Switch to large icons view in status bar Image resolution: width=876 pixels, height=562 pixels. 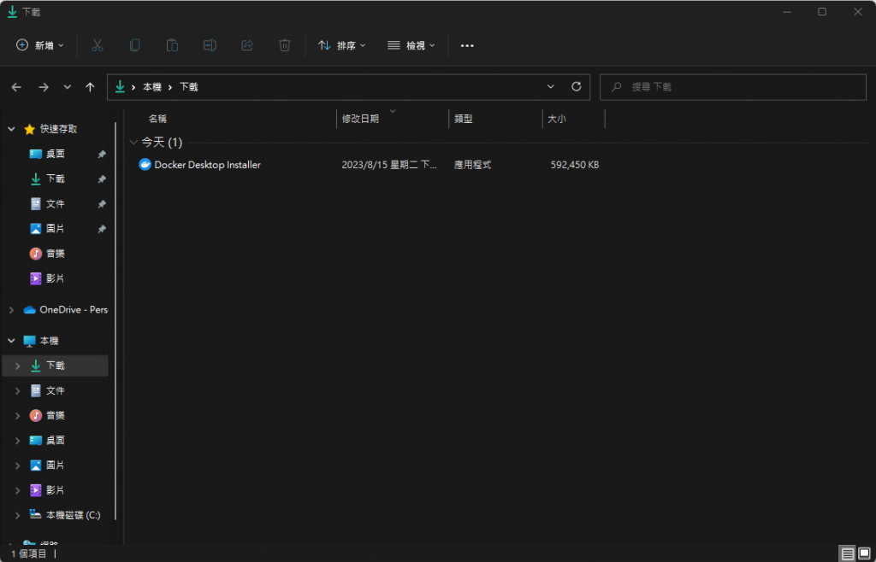pyautogui.click(x=864, y=554)
